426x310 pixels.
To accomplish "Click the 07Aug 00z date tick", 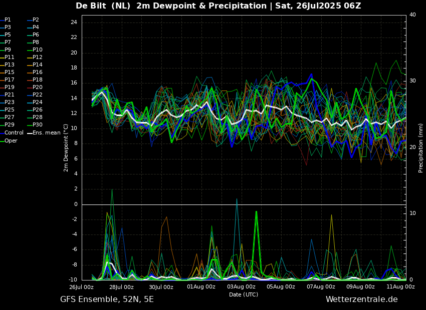I will (321, 286).
